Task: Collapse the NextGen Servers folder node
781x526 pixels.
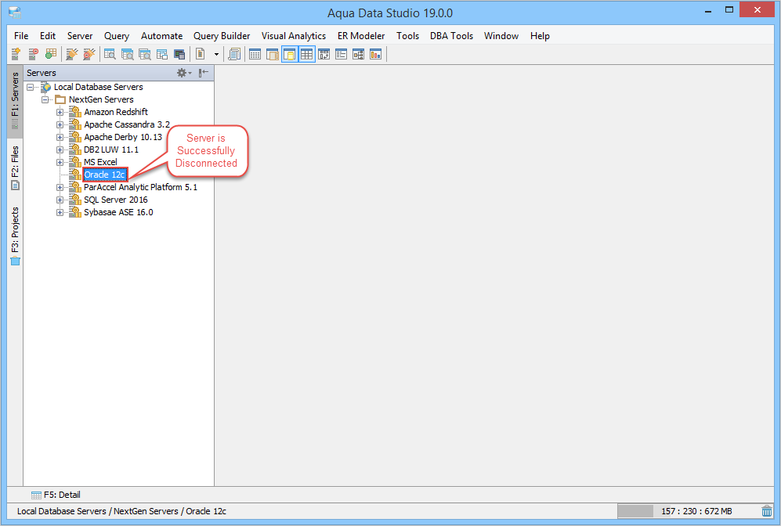Action: (45, 99)
